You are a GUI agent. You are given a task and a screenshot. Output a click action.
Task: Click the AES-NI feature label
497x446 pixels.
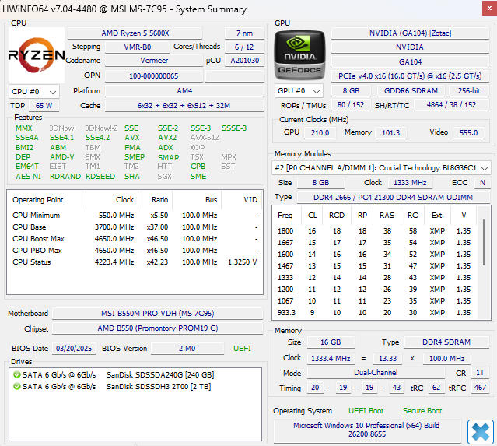[29, 177]
